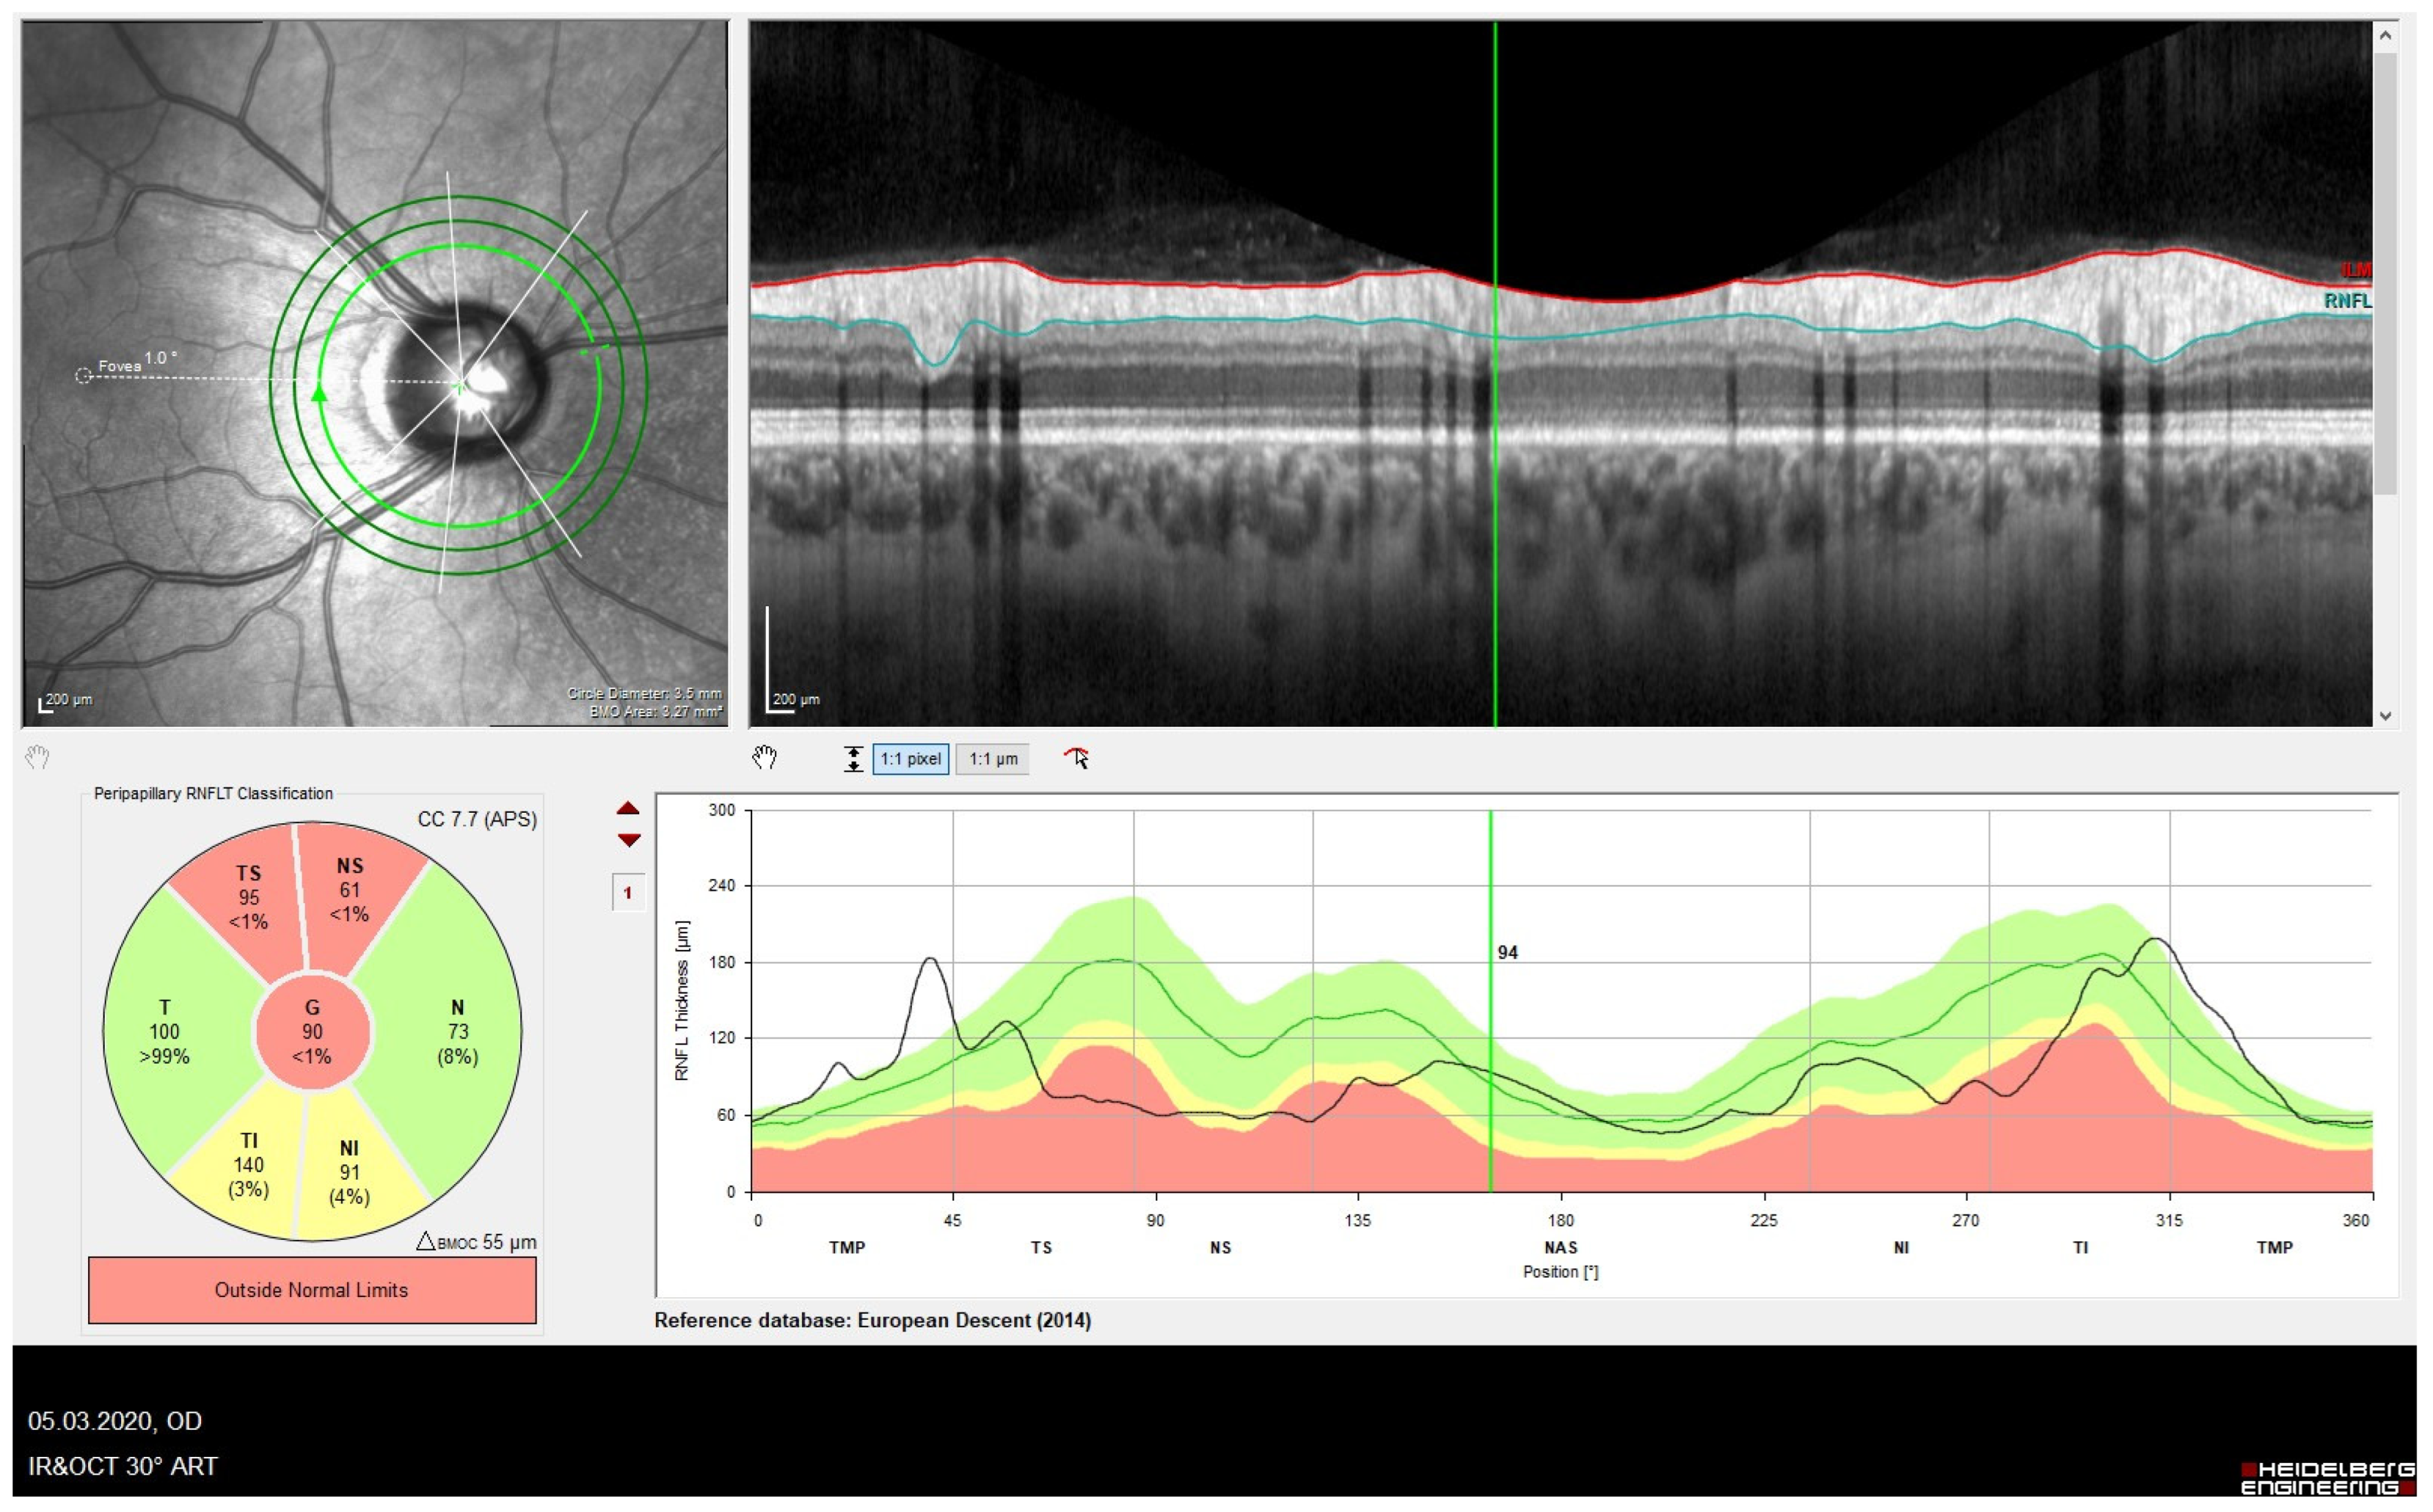Click the red down arrow
The width and height of the screenshot is (2433, 1512).
click(x=628, y=840)
